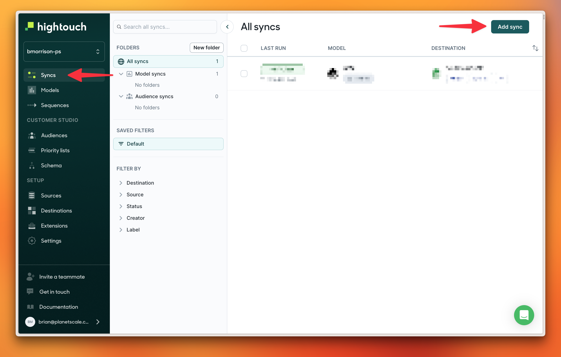Expand the Audience syncs folder
Viewport: 561px width, 357px height.
[121, 96]
